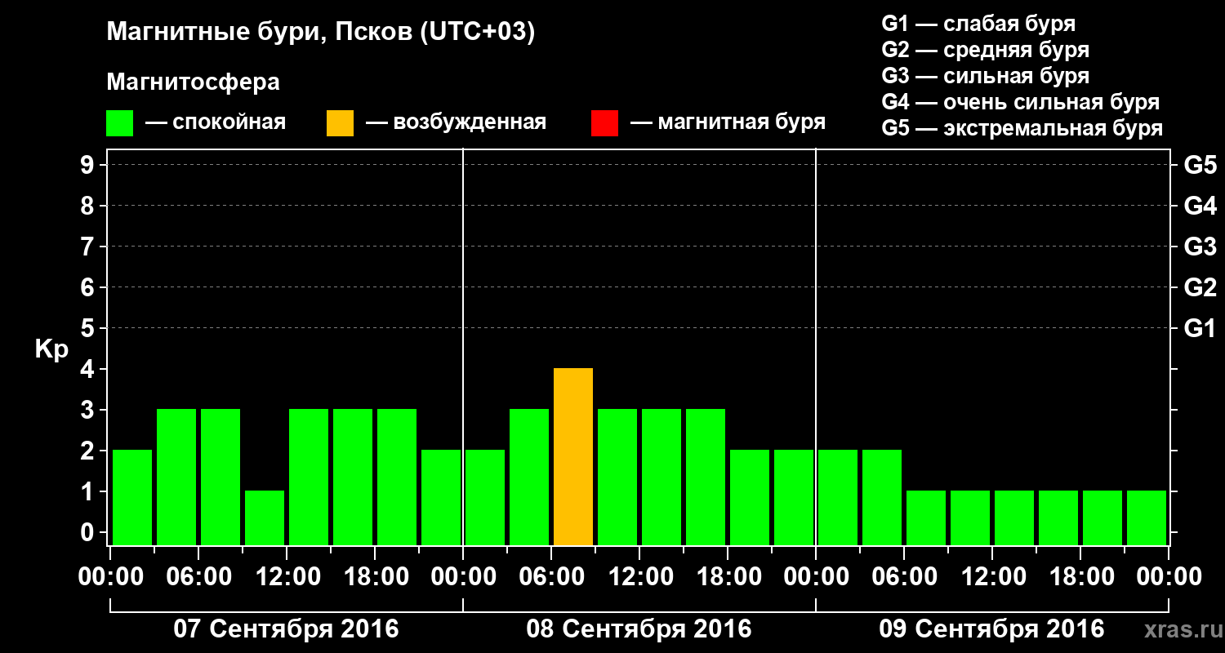Click the G2 label on the right axis
This screenshot has width=1225, height=653.
(1200, 287)
